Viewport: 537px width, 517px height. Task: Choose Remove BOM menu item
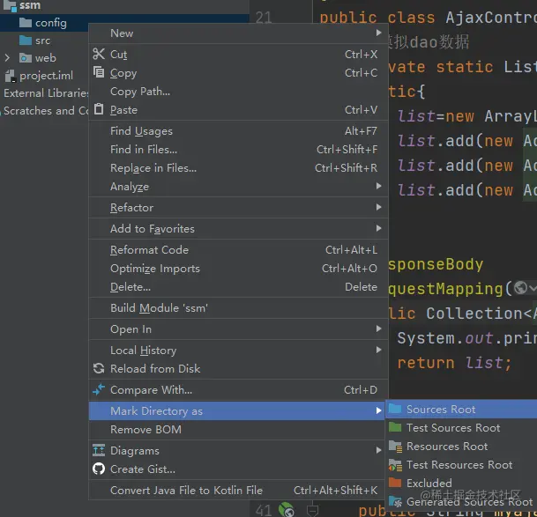click(238, 429)
